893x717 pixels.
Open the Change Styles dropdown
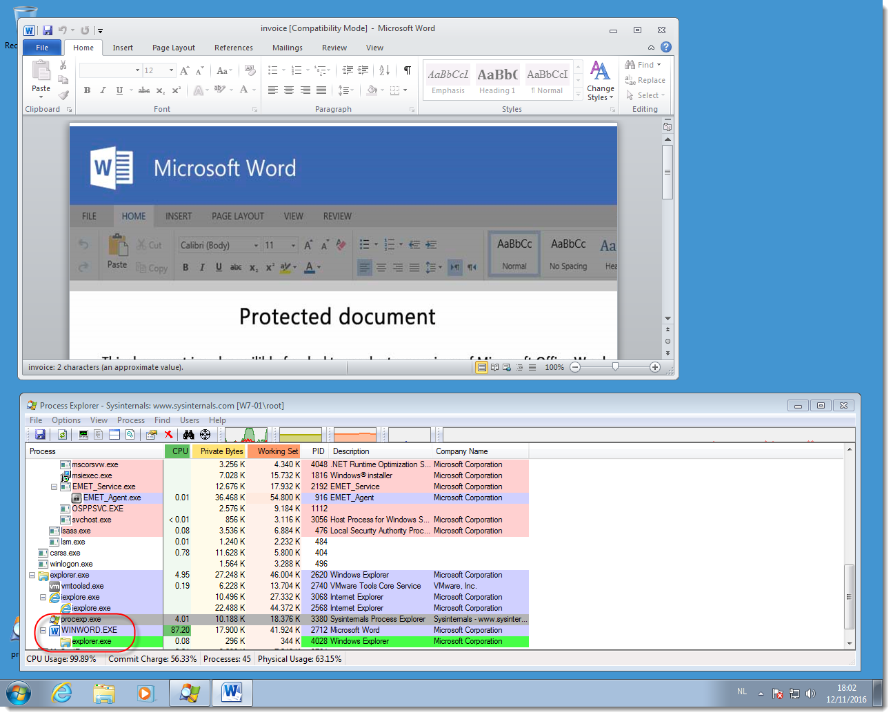(601, 81)
